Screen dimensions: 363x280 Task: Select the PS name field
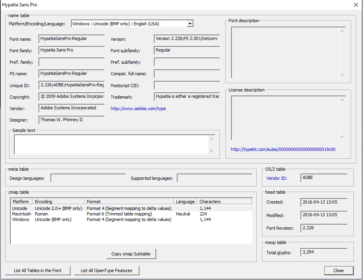click(x=72, y=74)
